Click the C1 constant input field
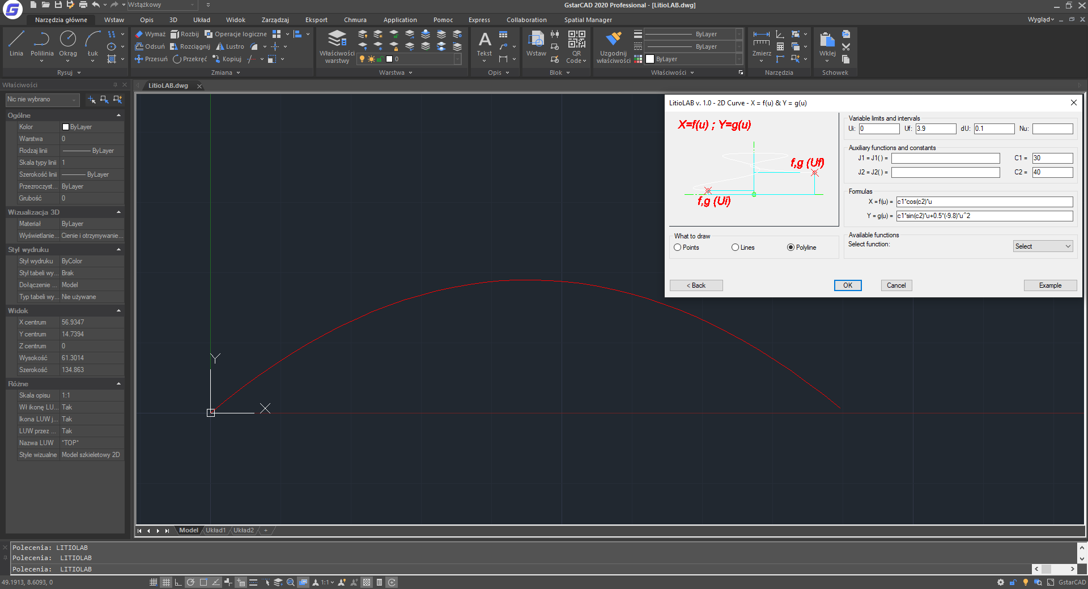This screenshot has height=589, width=1088. click(x=1052, y=158)
